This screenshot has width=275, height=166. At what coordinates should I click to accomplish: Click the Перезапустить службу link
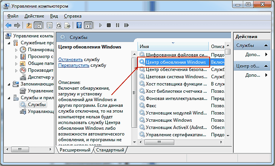click(74, 65)
